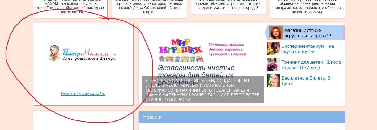The height and width of the screenshot is (130, 377).
Task: Click the girl's photo beside Тренинг для детей
Action: click(x=273, y=64)
